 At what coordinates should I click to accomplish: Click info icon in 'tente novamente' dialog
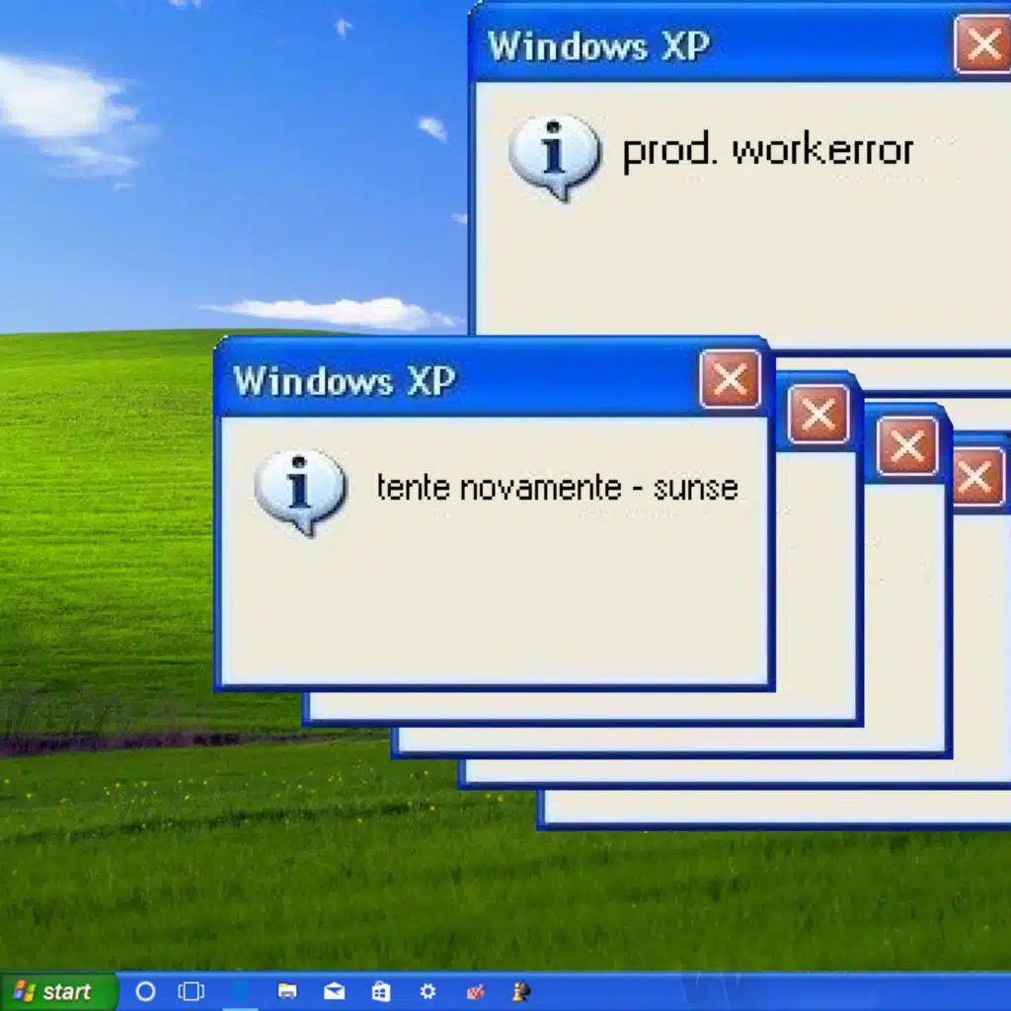coord(300,492)
